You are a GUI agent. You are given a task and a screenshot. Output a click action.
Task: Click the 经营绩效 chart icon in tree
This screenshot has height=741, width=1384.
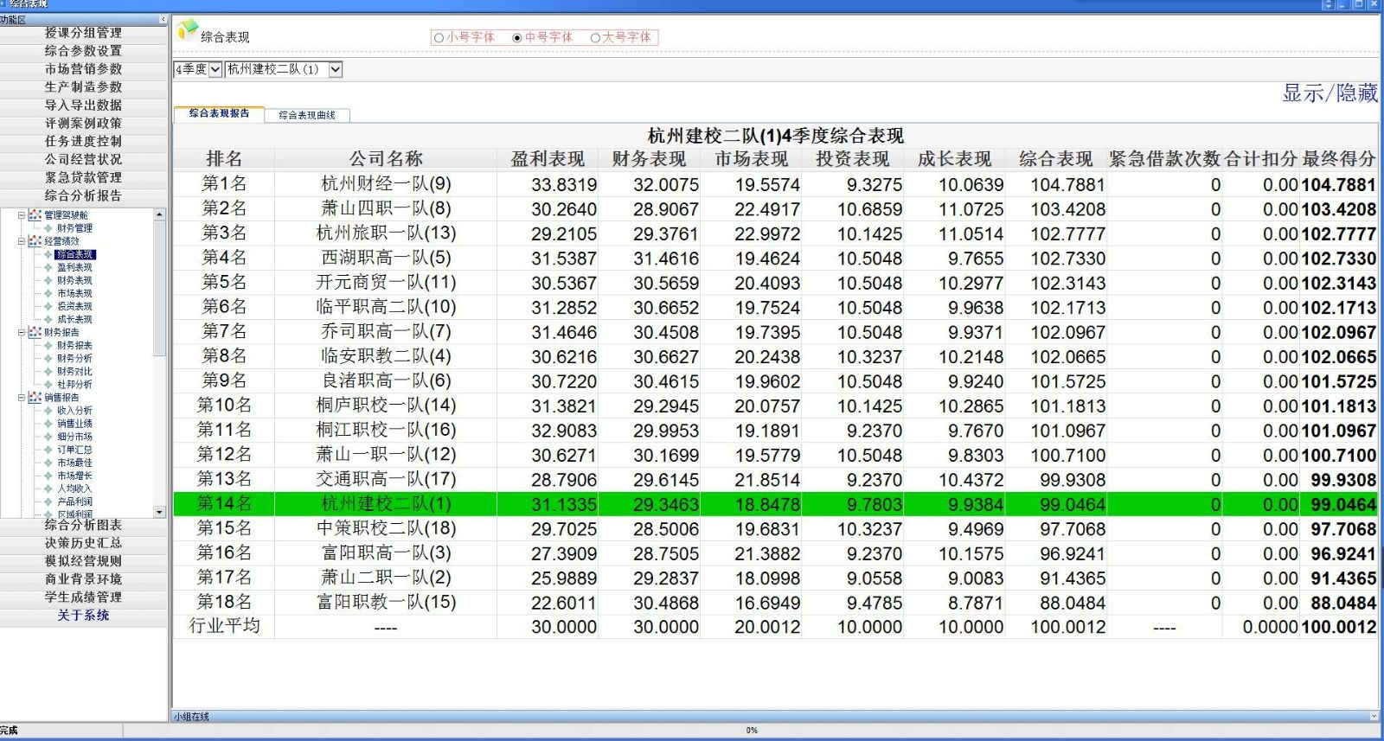[x=35, y=241]
